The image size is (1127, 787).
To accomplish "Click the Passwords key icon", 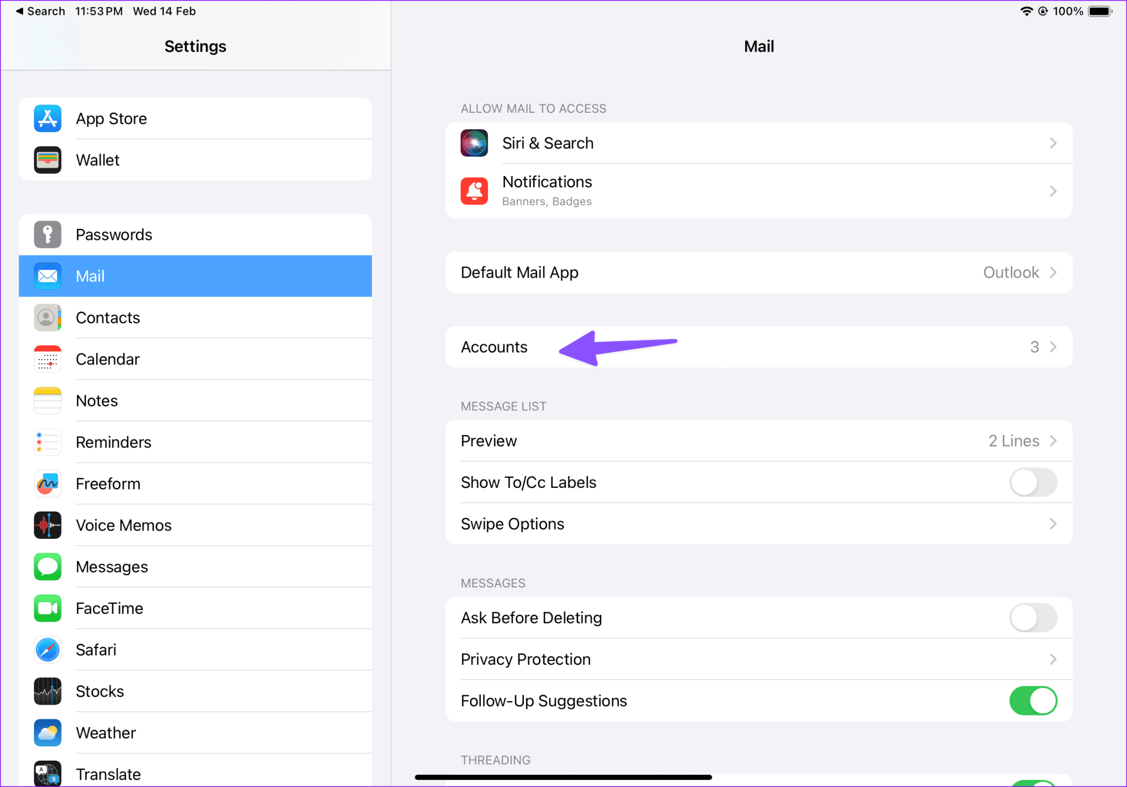I will point(47,234).
